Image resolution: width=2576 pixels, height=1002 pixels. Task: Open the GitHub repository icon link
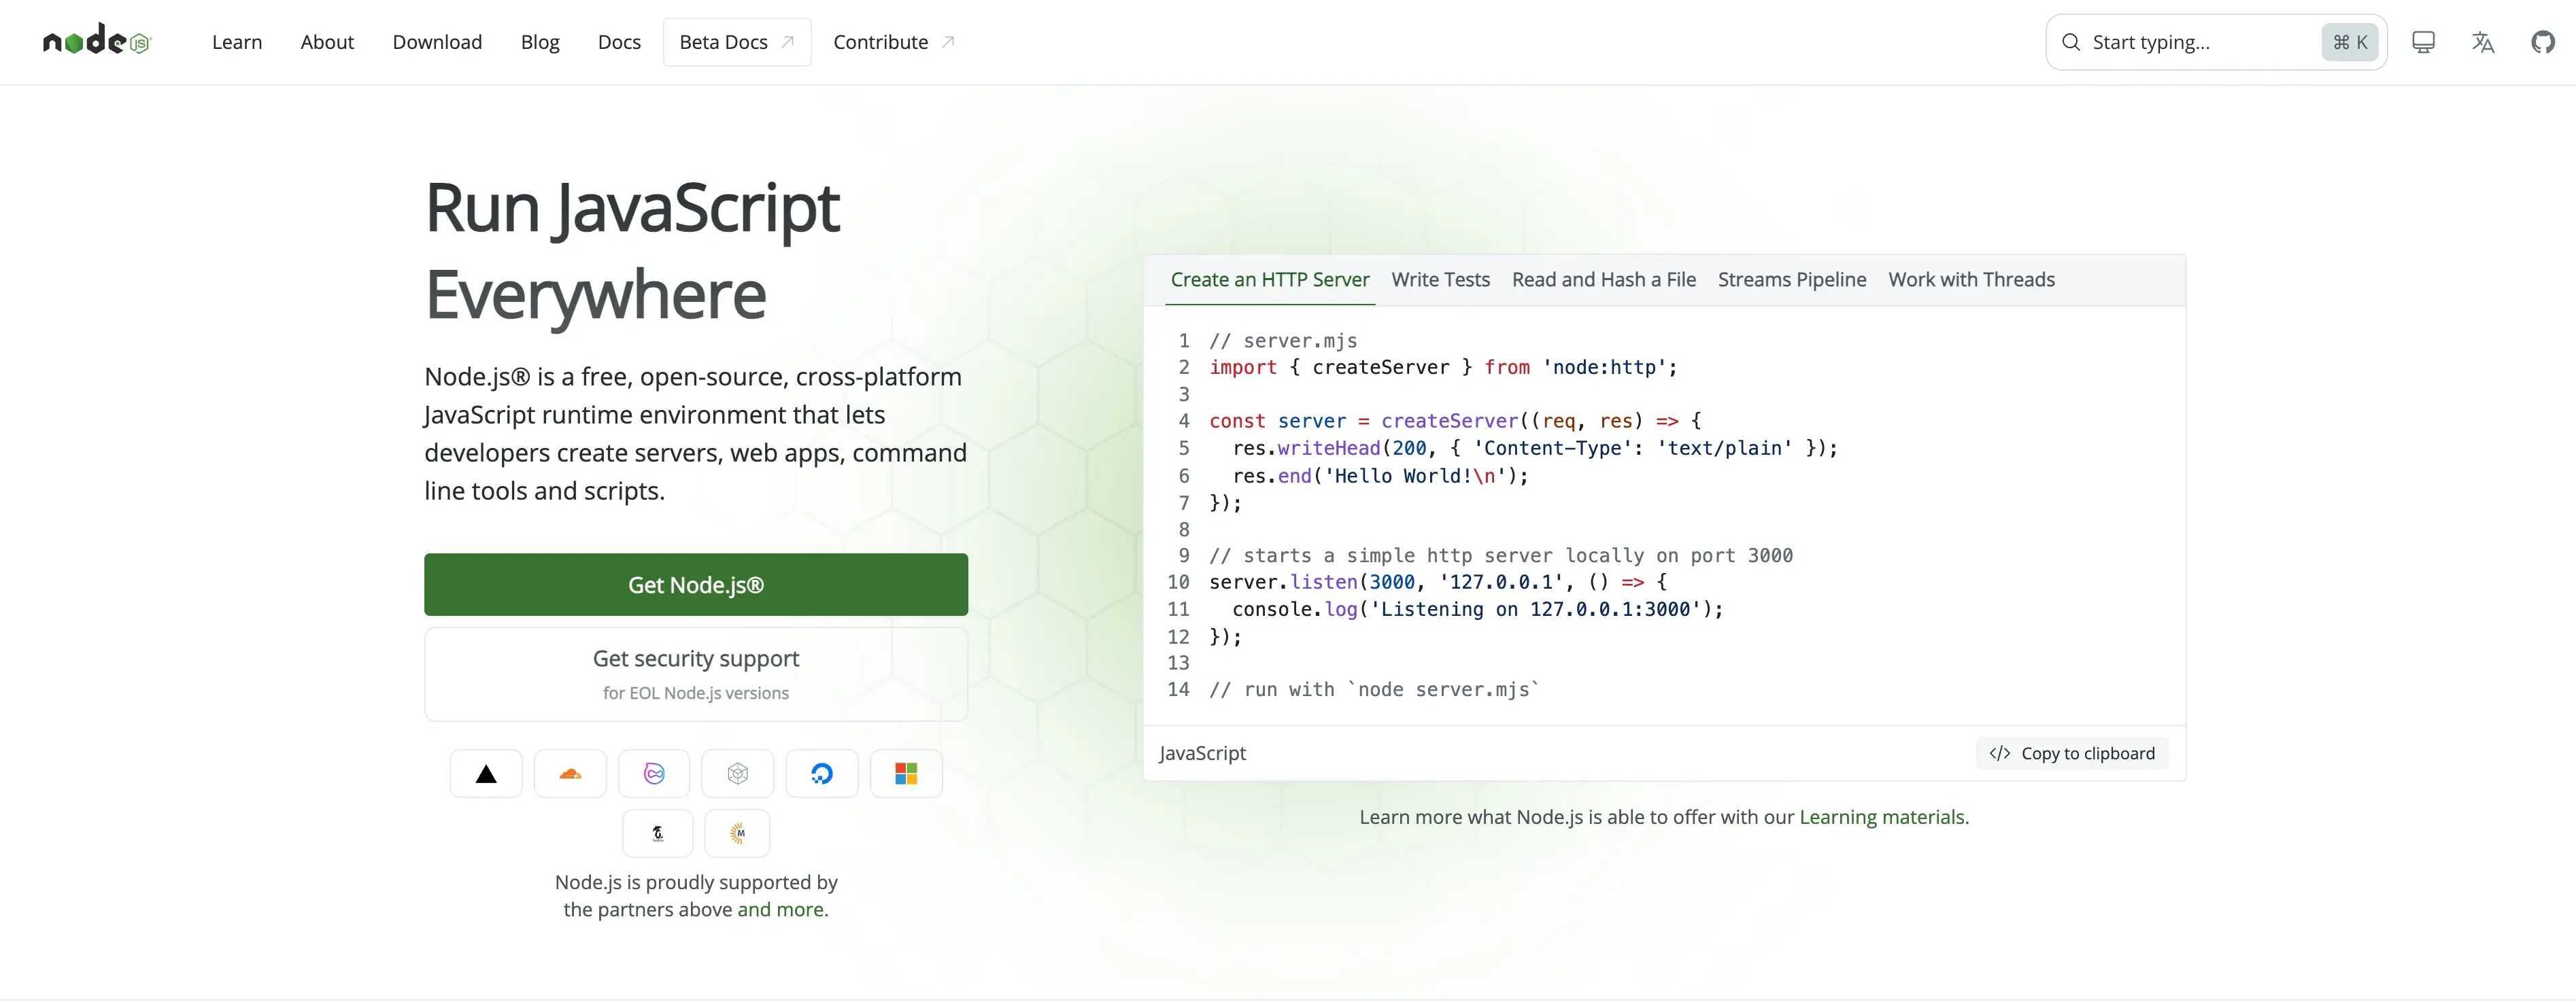tap(2542, 42)
